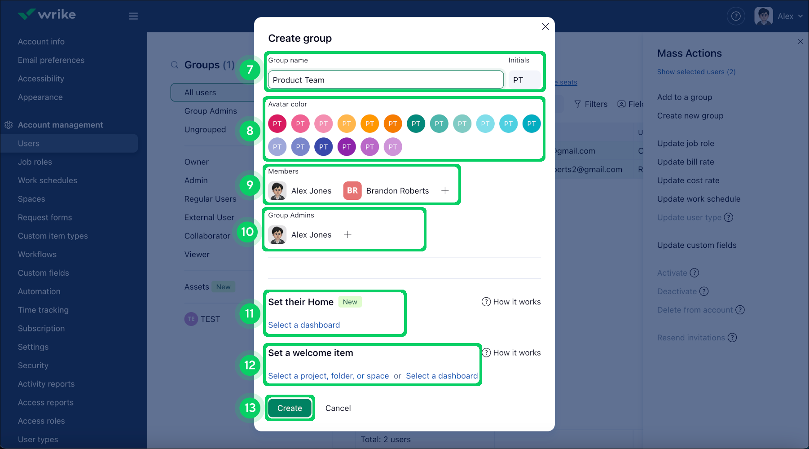Image resolution: width=809 pixels, height=449 pixels.
Task: Click the Account management gear icon
Action: [x=8, y=125]
